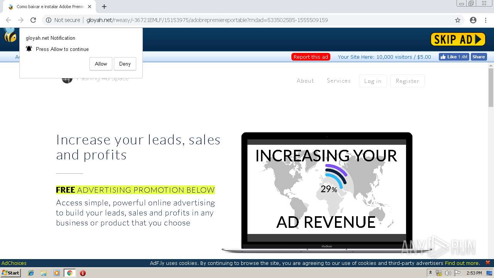
Task: Click the Register button
Action: click(x=408, y=81)
